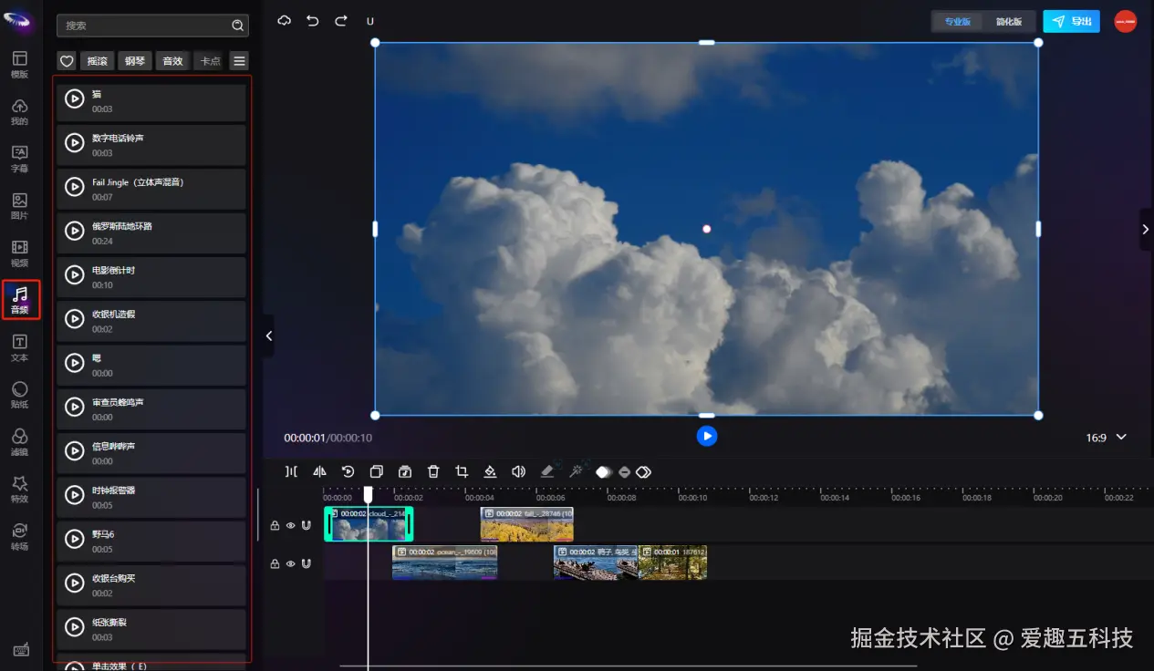Toggle eye visibility on first track
This screenshot has width=1154, height=671.
290,525
